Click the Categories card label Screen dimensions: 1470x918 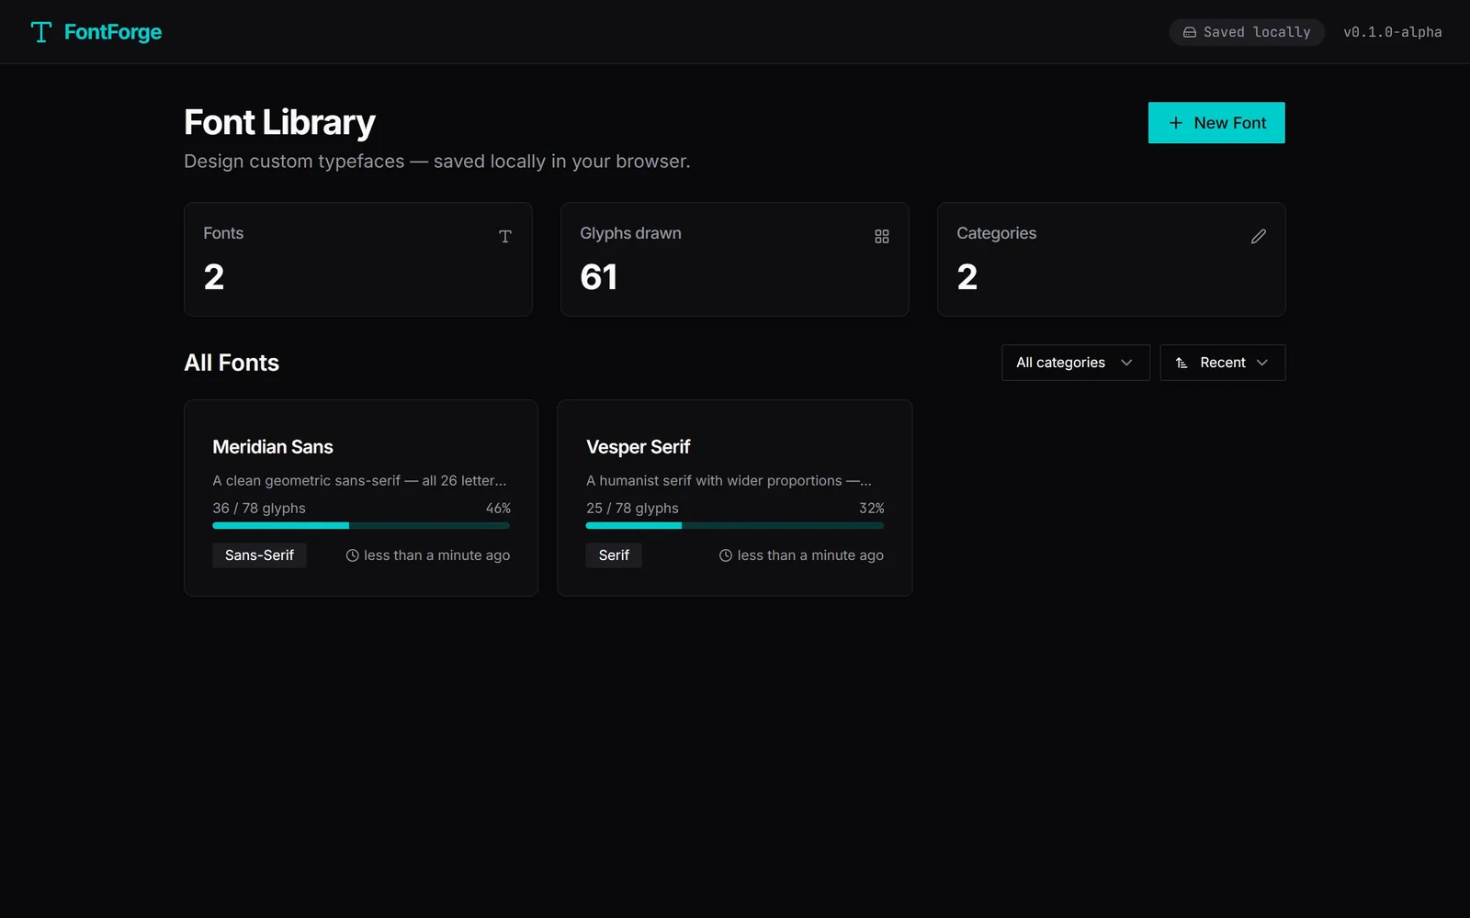click(996, 233)
